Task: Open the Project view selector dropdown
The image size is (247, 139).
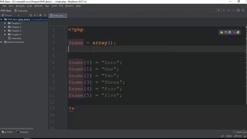Action: 19,15
